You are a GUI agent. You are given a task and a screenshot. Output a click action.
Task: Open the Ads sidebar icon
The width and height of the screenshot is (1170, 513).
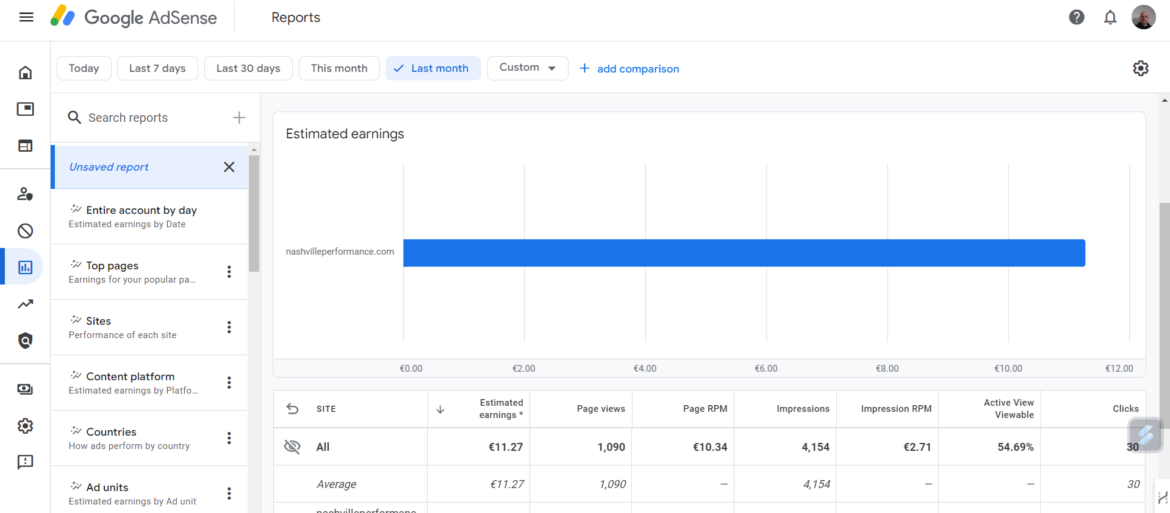pyautogui.click(x=25, y=109)
